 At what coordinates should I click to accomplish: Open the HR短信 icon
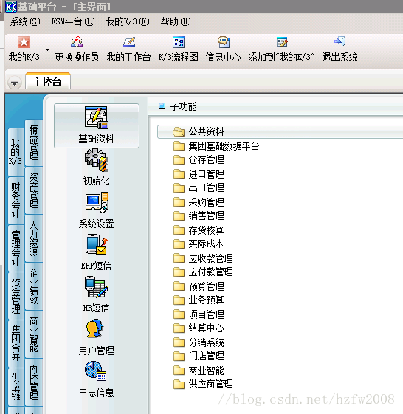[97, 287]
